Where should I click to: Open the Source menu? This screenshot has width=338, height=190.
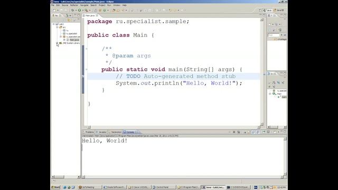(x=65, y=5)
